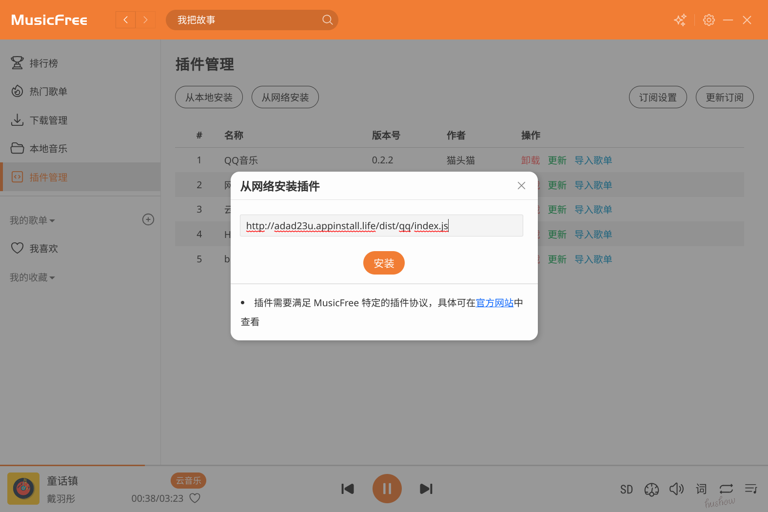Import playlist for plugin row 2
This screenshot has width=768, height=512.
[x=593, y=185]
